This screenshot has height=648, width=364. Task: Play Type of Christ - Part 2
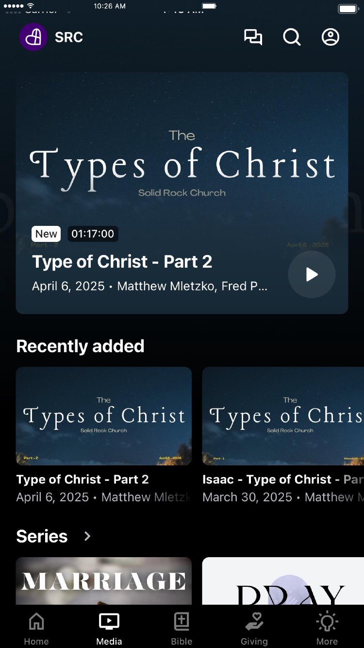312,274
